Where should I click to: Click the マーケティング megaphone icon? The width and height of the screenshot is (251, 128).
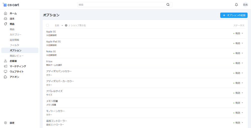[x=6, y=66]
